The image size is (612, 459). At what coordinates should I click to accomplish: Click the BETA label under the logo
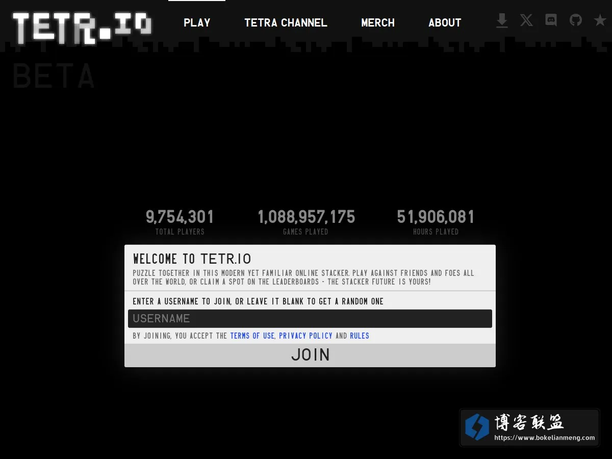click(54, 76)
